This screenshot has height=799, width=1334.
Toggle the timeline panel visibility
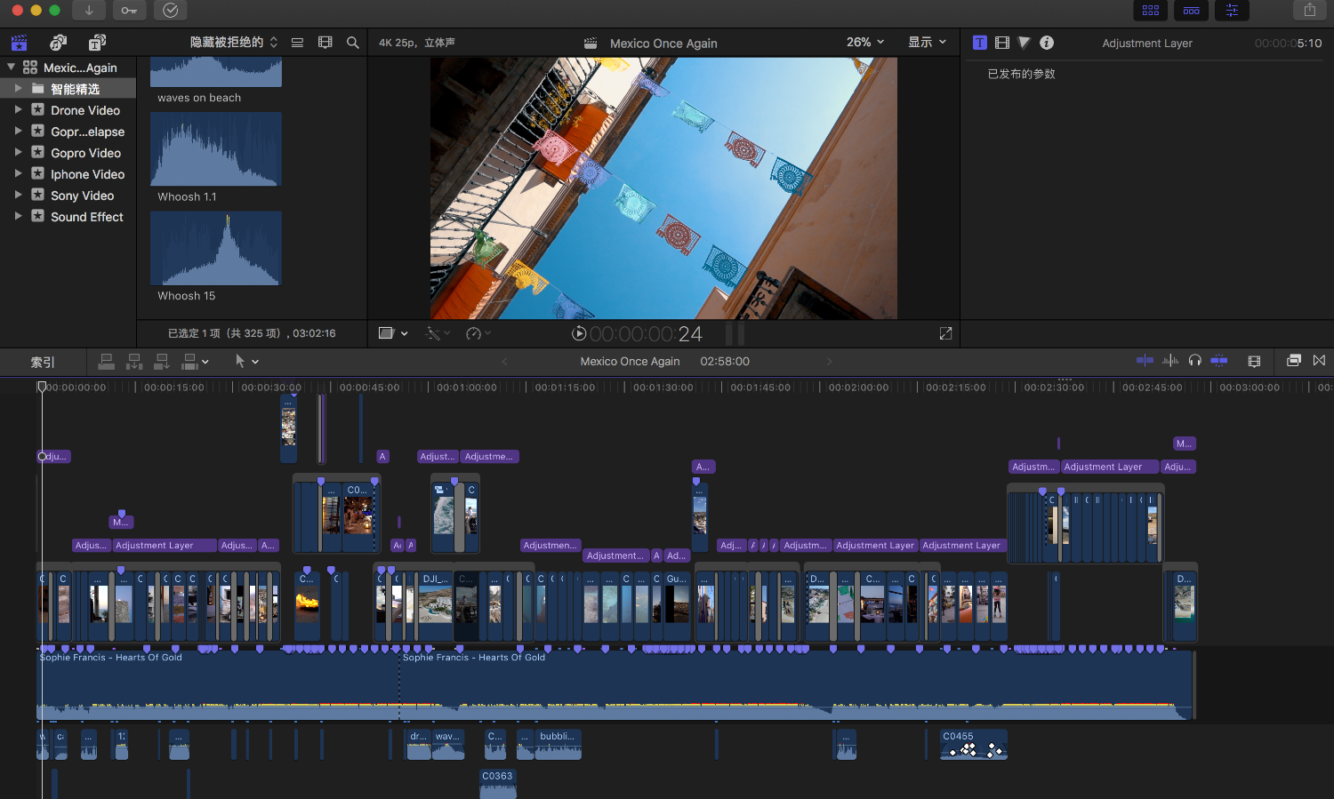pos(1192,10)
